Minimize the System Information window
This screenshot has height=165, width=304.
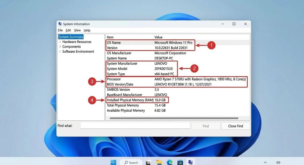222,24
